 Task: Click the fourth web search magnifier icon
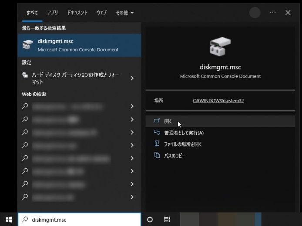coord(25,145)
